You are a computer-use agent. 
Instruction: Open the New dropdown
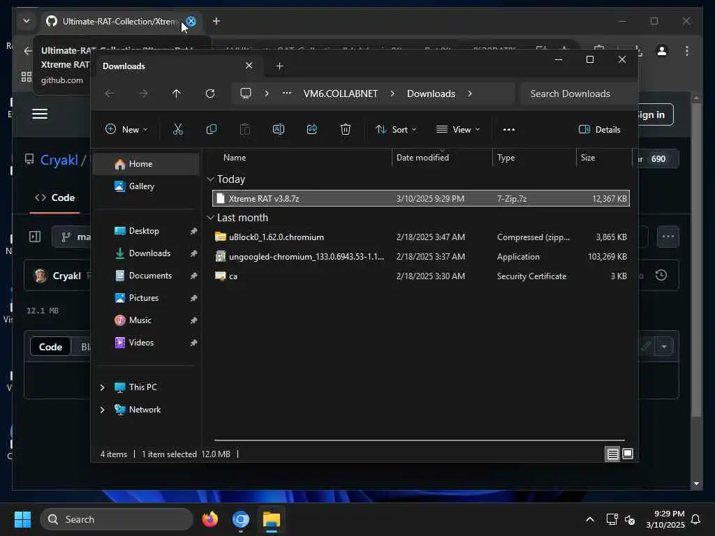126,129
